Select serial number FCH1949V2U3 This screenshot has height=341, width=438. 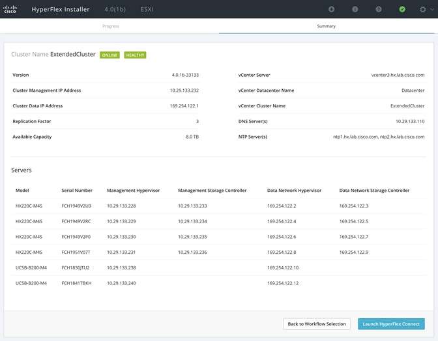click(x=76, y=206)
